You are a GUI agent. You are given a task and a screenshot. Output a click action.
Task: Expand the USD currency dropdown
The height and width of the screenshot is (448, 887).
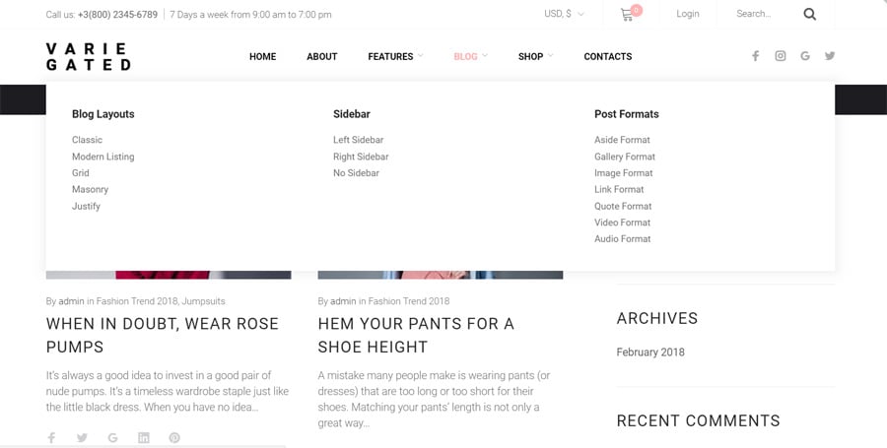point(564,14)
